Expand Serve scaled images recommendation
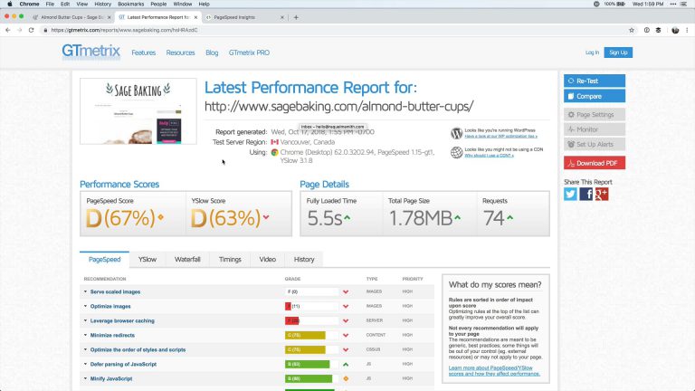The image size is (695, 391). (115, 291)
